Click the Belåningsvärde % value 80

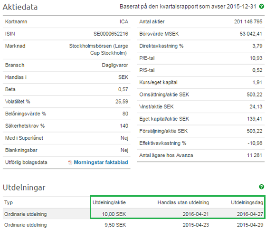[125, 114]
